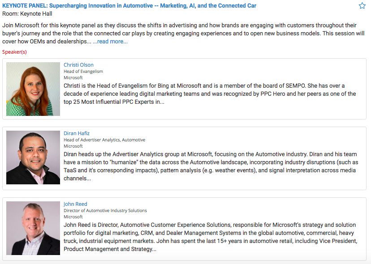
Task: Click the red Speaker(s) label
Action: point(14,52)
